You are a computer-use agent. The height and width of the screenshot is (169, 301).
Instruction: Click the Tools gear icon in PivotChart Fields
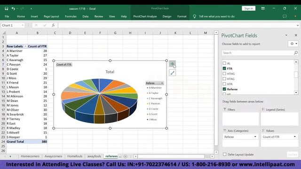tap(293, 44)
